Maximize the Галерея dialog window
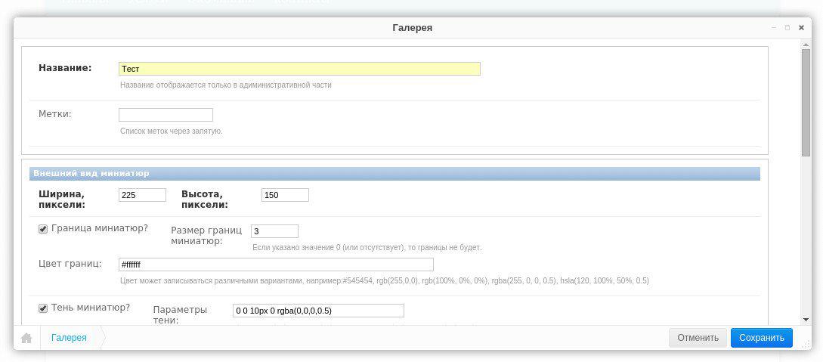Screen dimensions: 823x362 [x=787, y=28]
